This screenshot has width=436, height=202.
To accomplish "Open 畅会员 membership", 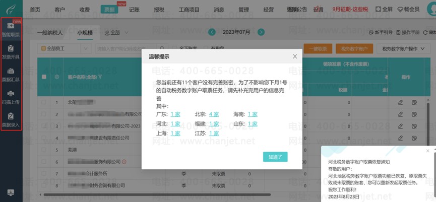I will tap(408, 9).
